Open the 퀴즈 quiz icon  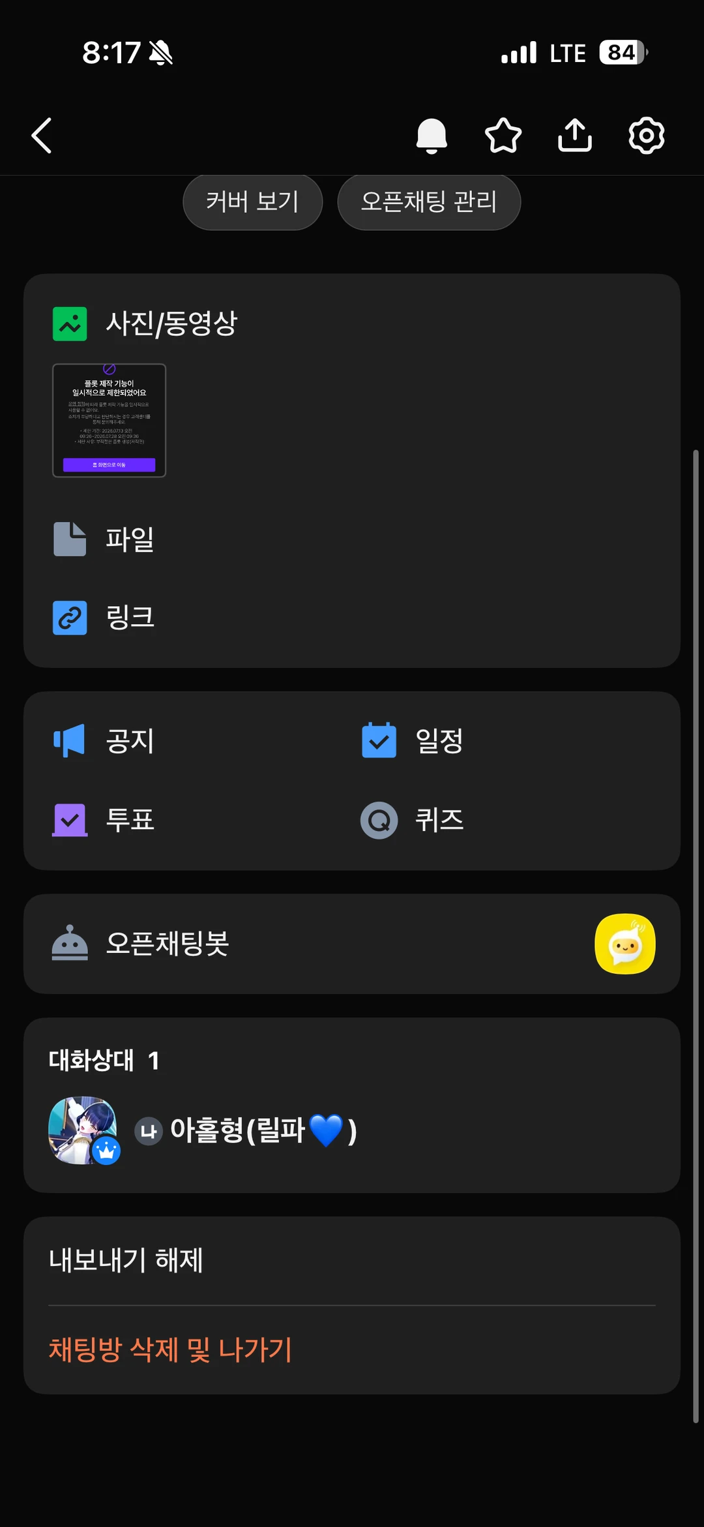coord(379,820)
